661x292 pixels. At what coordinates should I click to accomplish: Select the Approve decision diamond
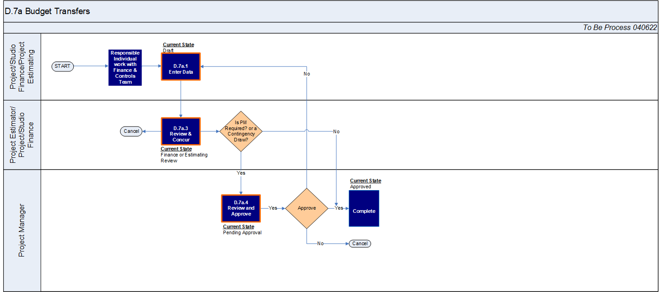[x=306, y=208]
